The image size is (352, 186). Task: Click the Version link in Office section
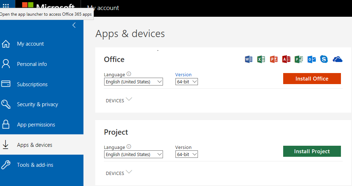[x=183, y=74]
